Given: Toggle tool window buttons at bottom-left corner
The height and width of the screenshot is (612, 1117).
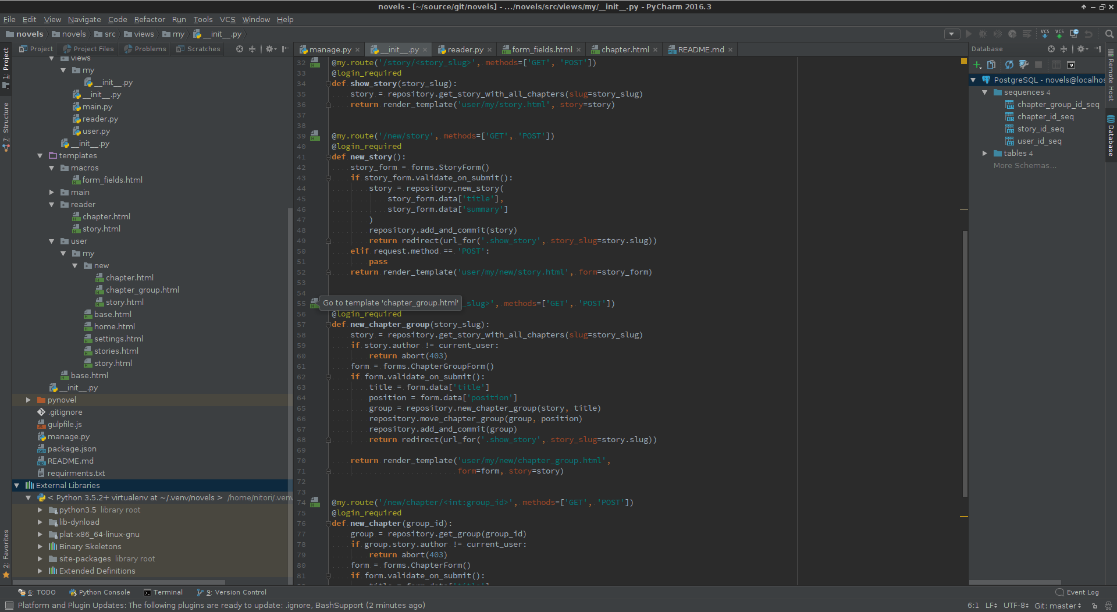Looking at the screenshot, I should coord(9,606).
